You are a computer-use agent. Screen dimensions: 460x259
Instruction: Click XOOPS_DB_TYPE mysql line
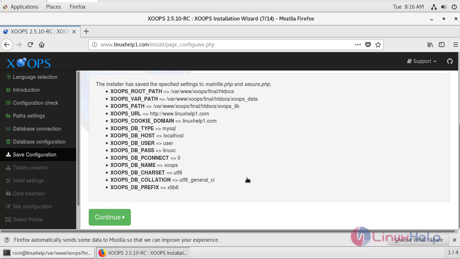pos(143,128)
